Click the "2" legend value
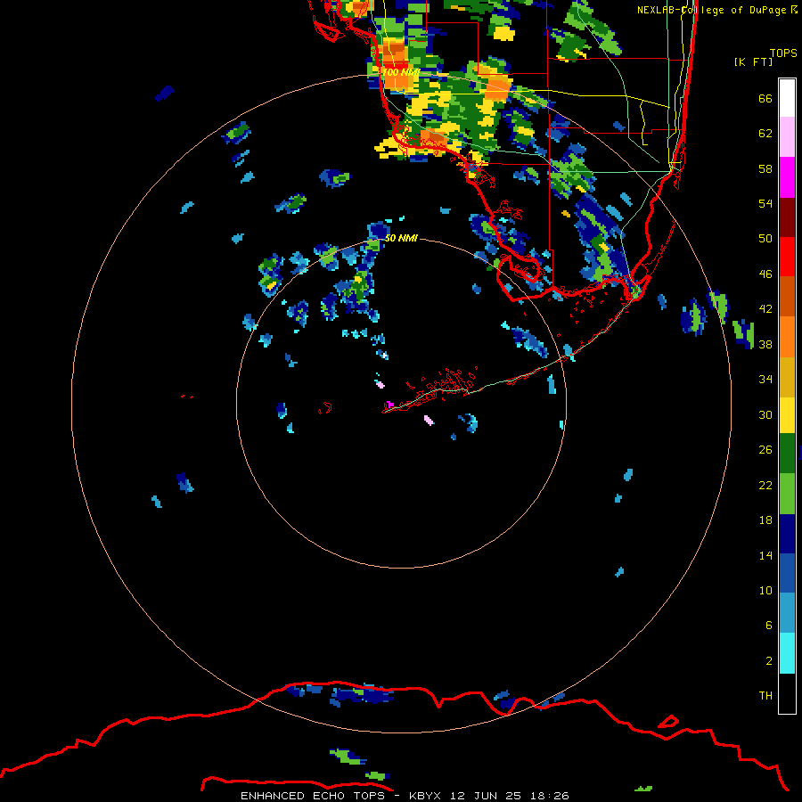This screenshot has width=802, height=802. tap(769, 661)
